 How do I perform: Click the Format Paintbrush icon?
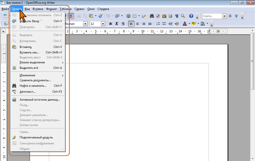click(100, 16)
